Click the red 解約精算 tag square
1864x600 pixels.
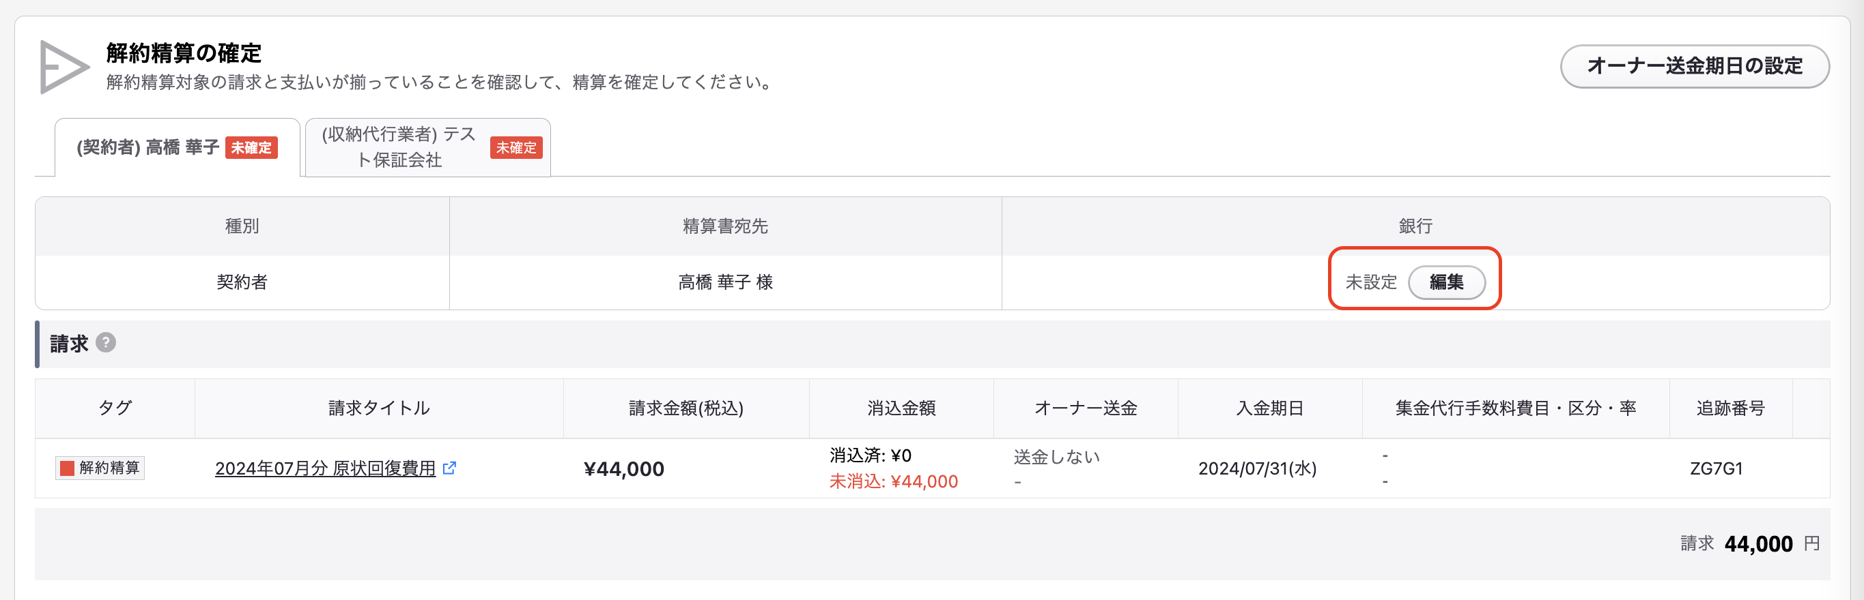tap(68, 468)
